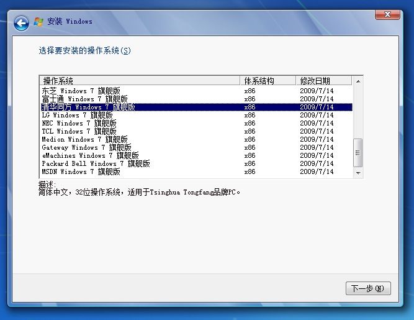Click the 下一步(N) button
Image resolution: width=414 pixels, height=320 pixels.
pos(368,288)
